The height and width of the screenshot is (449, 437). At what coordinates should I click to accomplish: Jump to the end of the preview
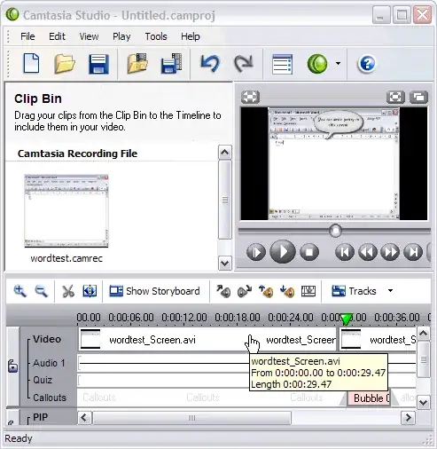tap(413, 252)
